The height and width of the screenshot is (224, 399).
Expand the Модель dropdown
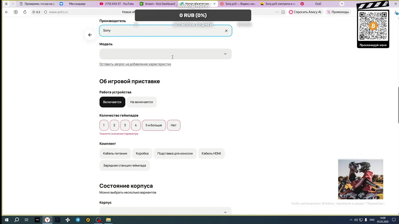click(166, 54)
